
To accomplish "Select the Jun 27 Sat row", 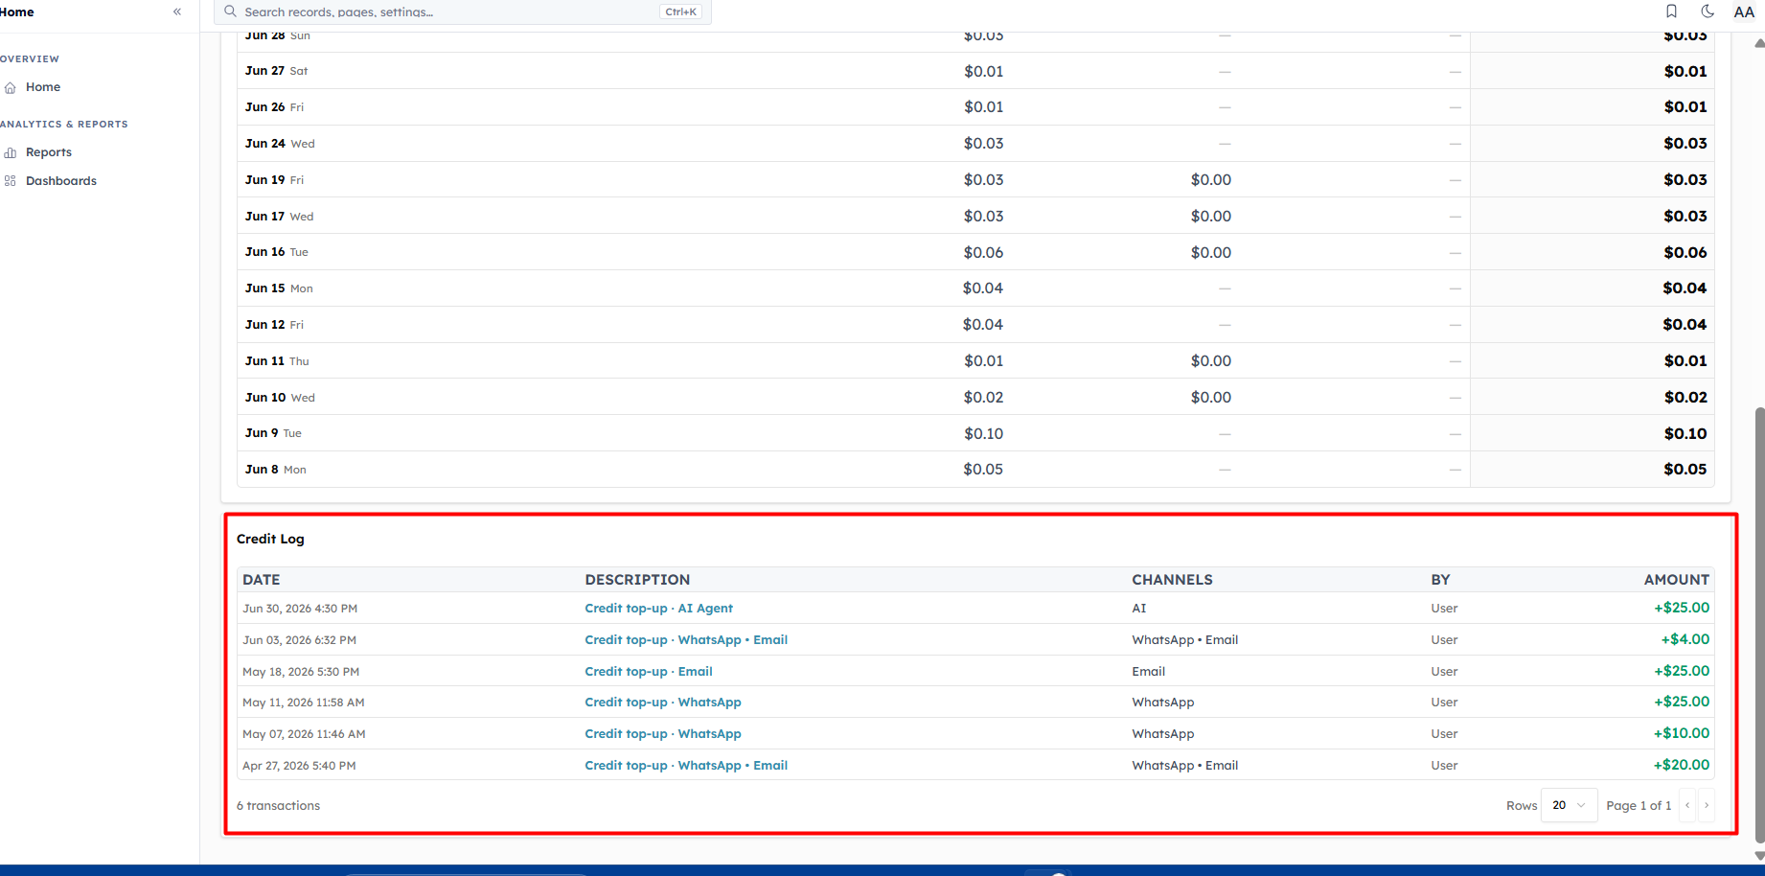I will click(975, 71).
